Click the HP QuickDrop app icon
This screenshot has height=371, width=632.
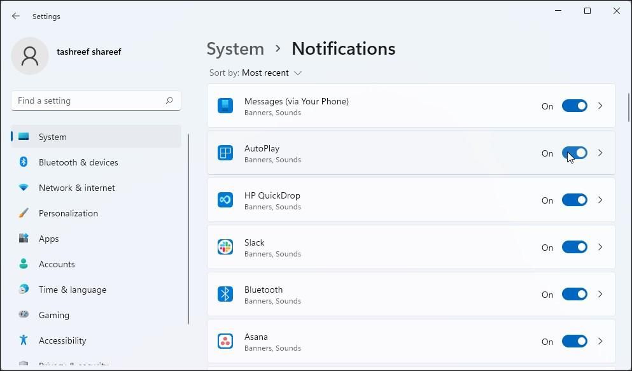[225, 200]
